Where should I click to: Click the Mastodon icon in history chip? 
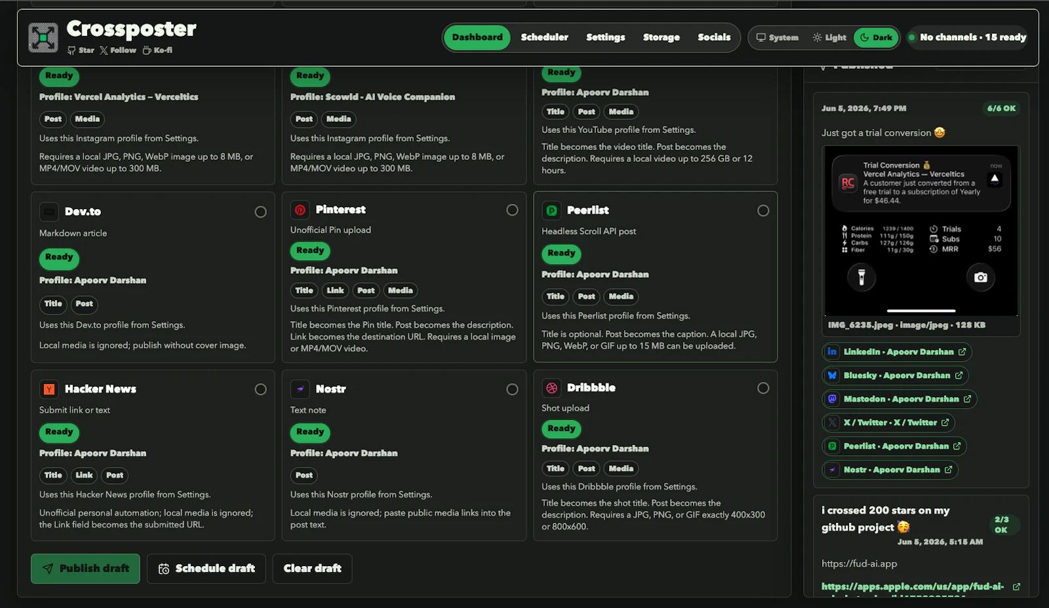pos(832,399)
